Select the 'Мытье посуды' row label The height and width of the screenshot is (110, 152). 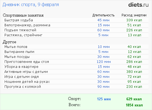click(17, 57)
